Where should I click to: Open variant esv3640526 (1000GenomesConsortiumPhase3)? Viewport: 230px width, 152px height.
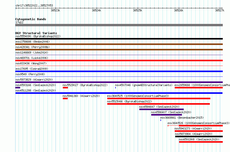pyautogui.click(x=198, y=123)
